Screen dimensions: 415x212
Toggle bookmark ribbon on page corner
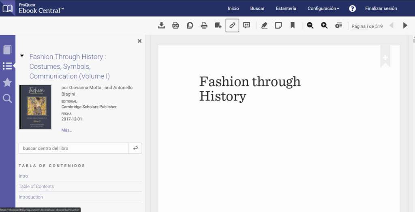[x=385, y=57]
